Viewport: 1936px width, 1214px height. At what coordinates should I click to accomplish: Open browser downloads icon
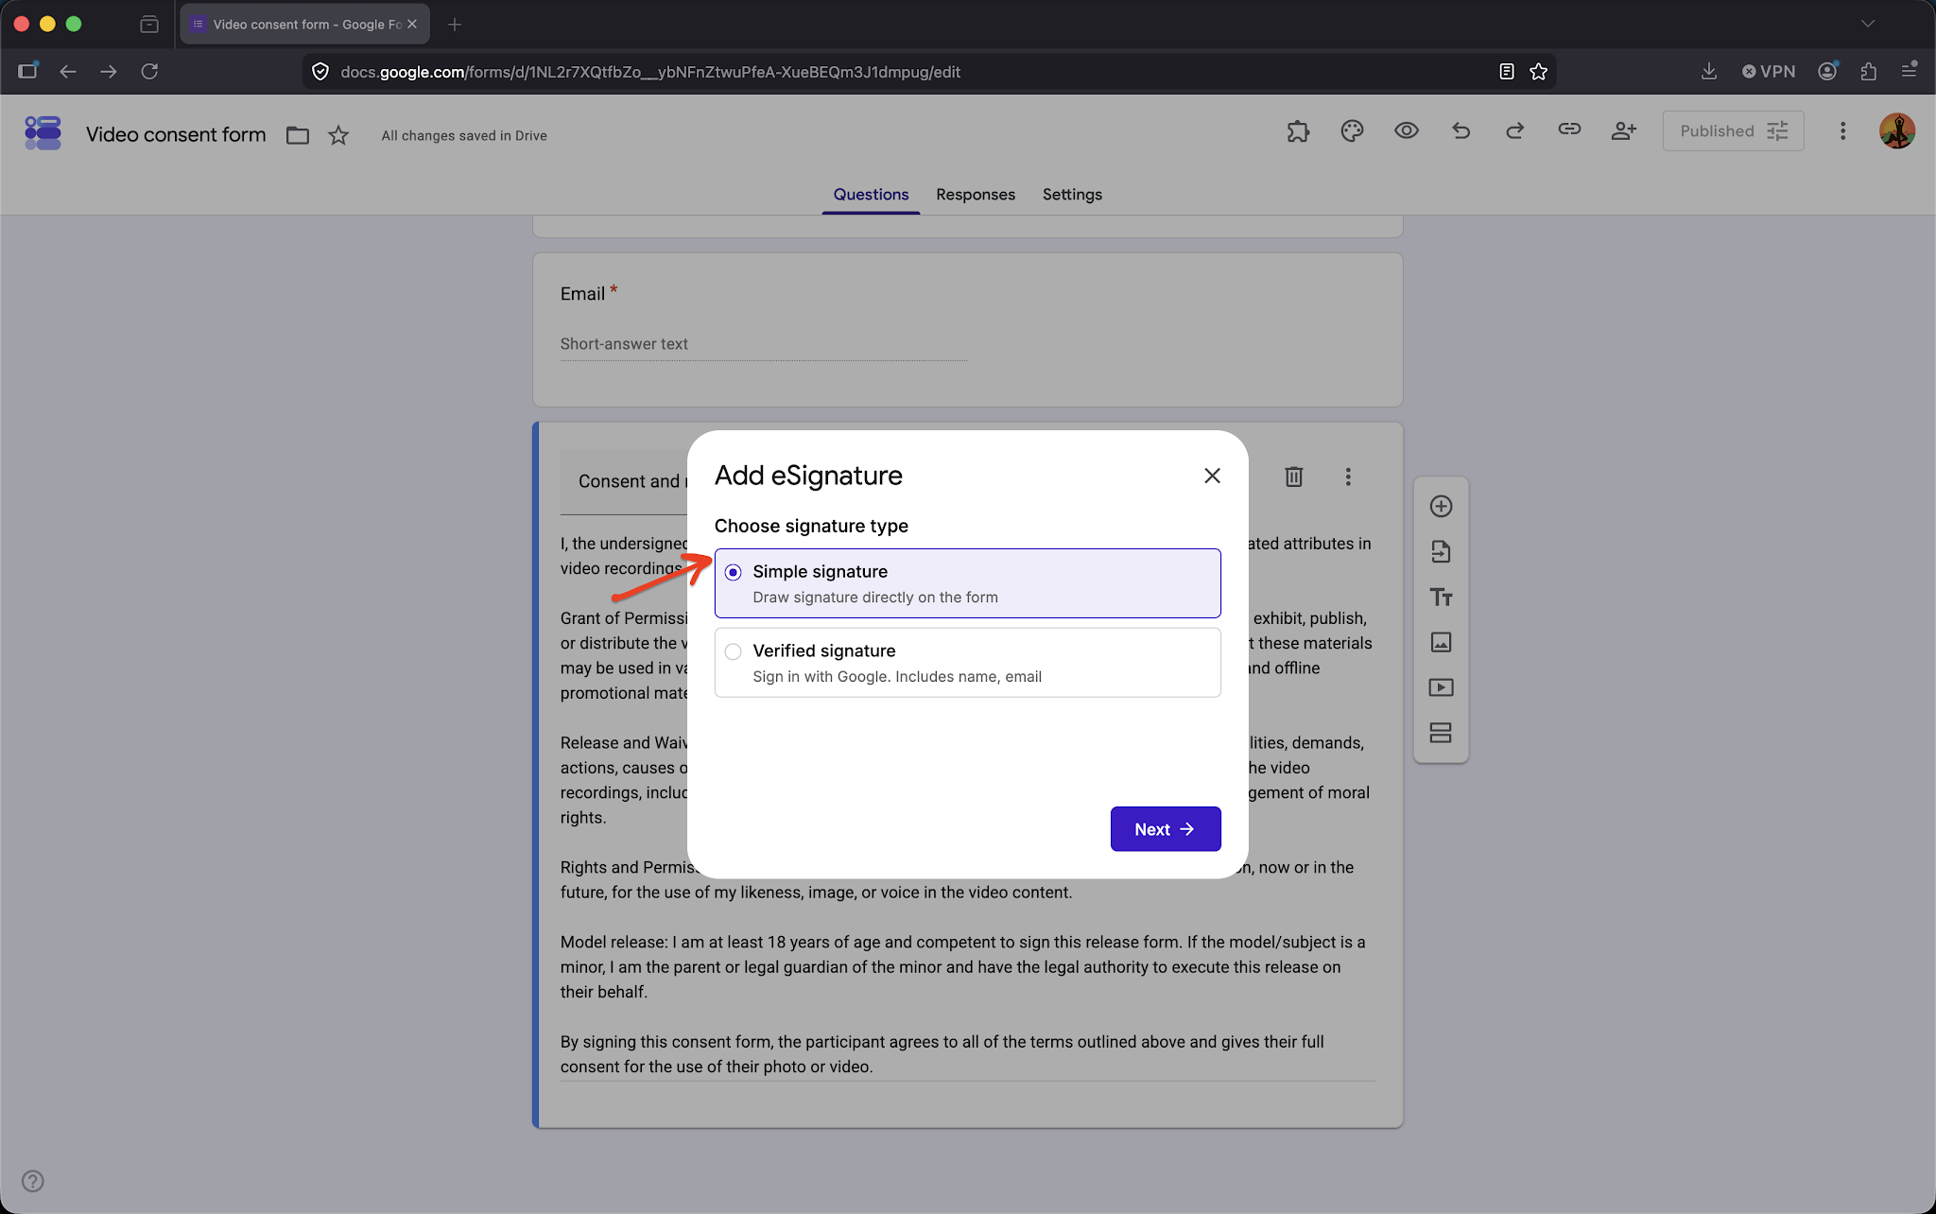tap(1709, 72)
